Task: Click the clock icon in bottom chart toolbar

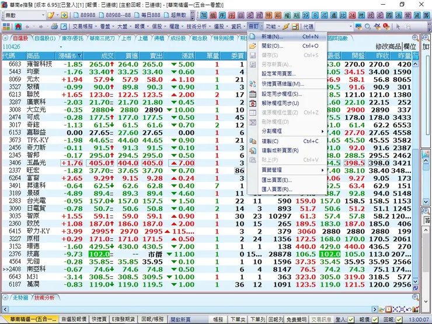Action: (388, 309)
